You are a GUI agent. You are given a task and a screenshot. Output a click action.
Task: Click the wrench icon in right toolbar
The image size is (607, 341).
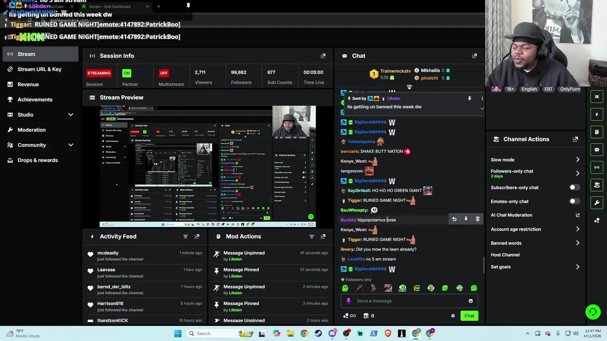597,203
